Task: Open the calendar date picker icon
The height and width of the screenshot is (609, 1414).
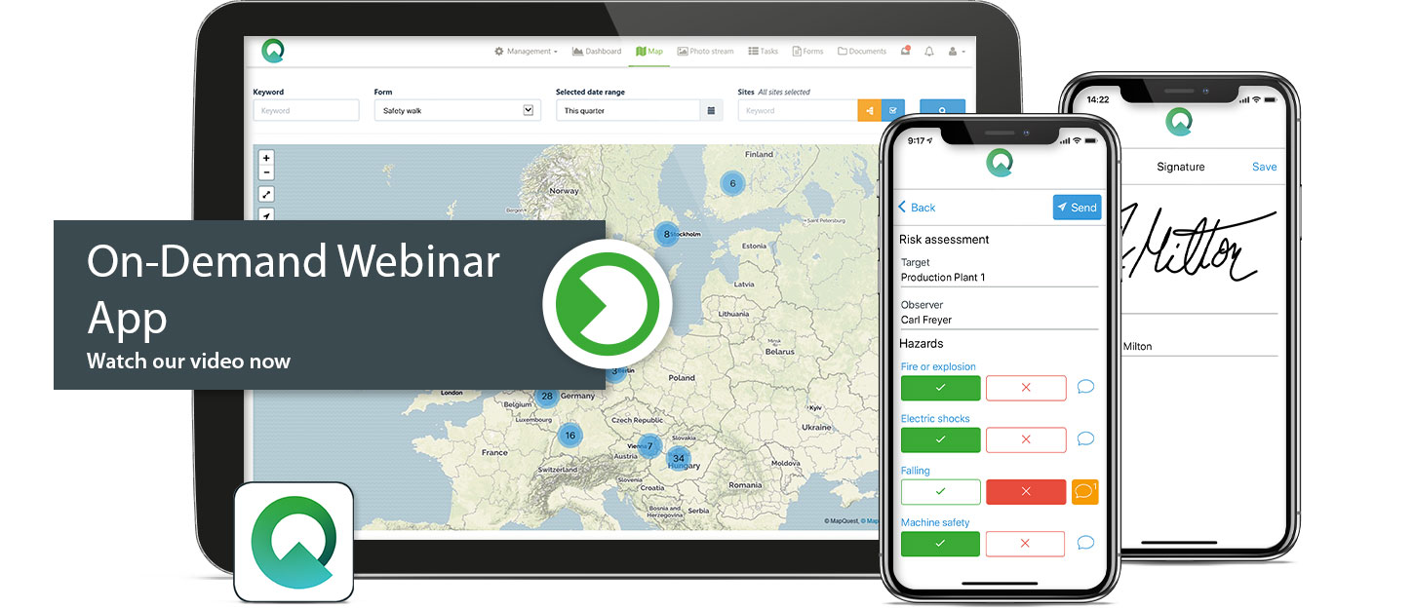Action: (x=712, y=111)
